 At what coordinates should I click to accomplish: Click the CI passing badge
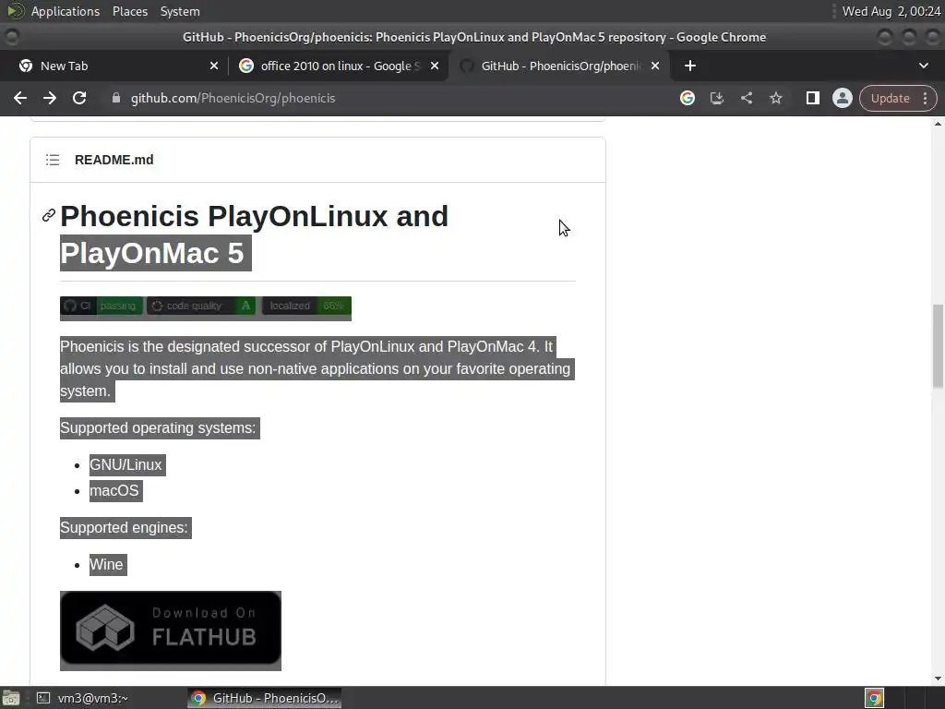click(x=102, y=306)
